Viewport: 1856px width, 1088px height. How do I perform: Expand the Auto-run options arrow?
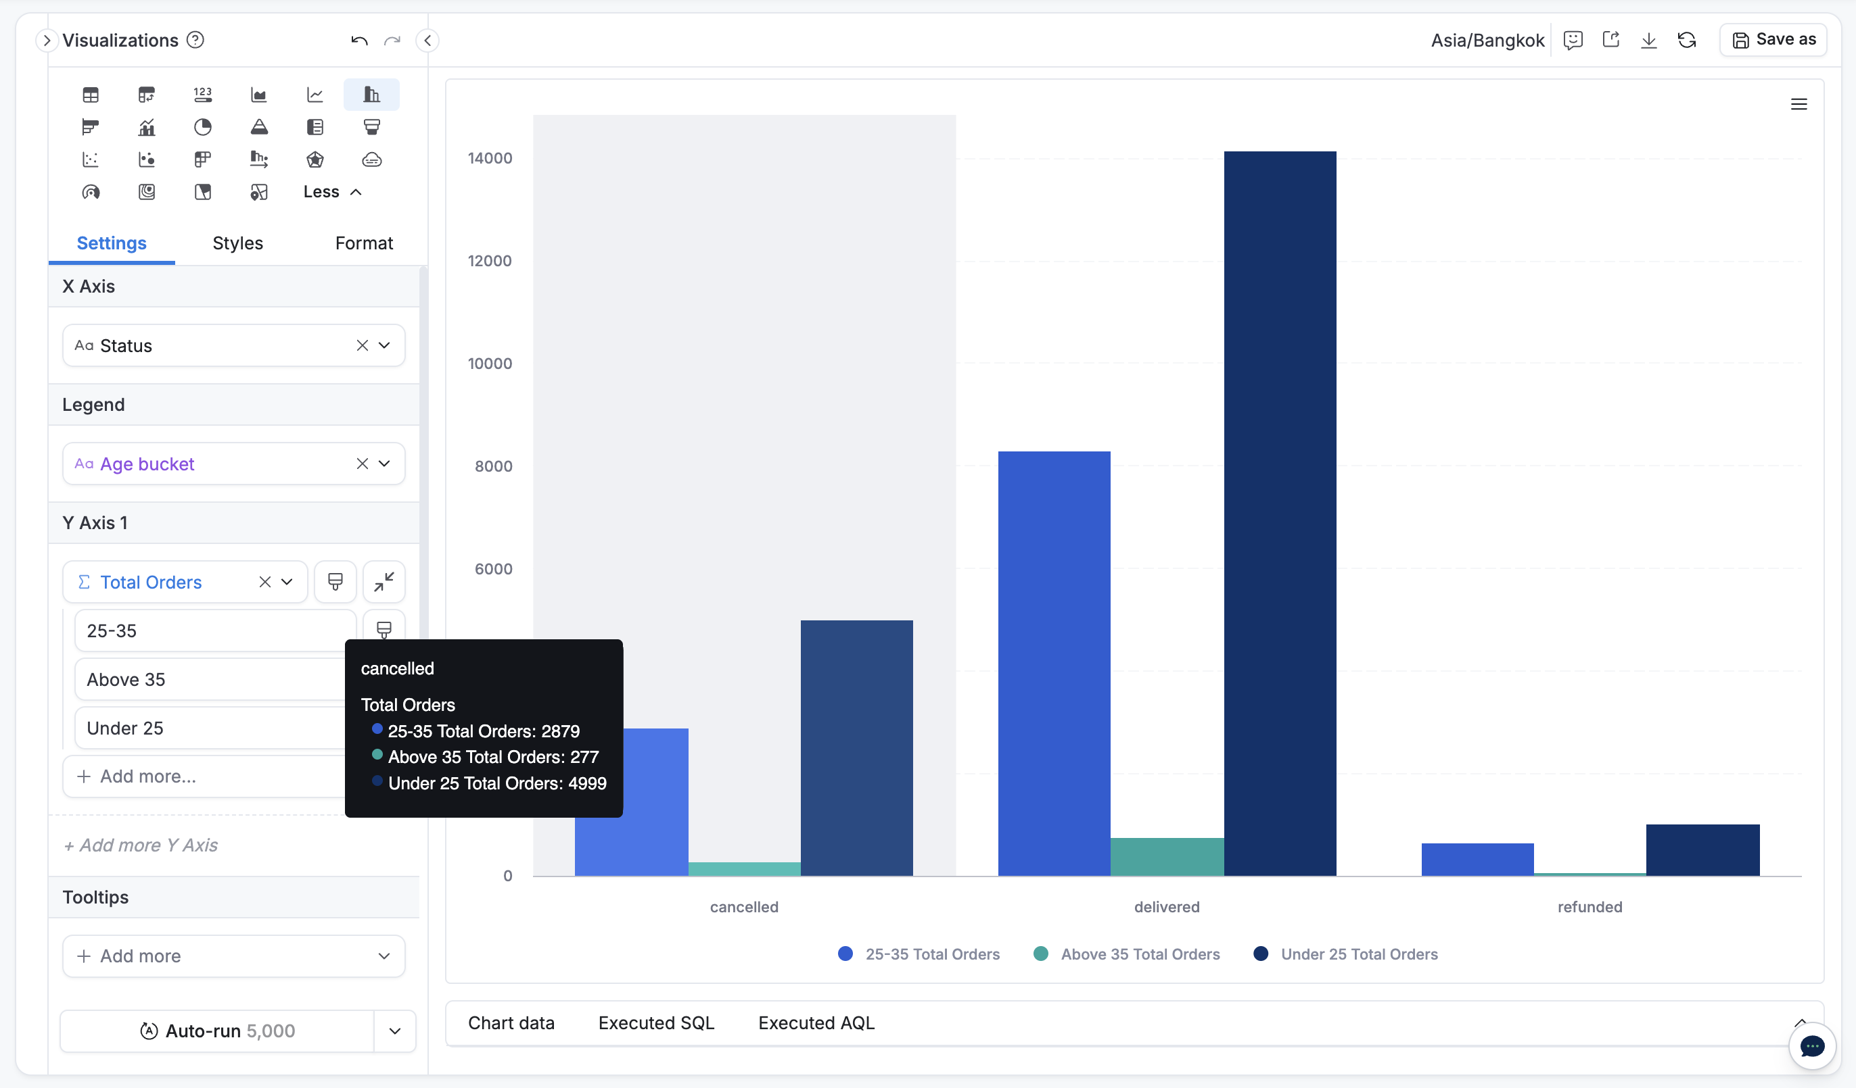coord(395,1031)
